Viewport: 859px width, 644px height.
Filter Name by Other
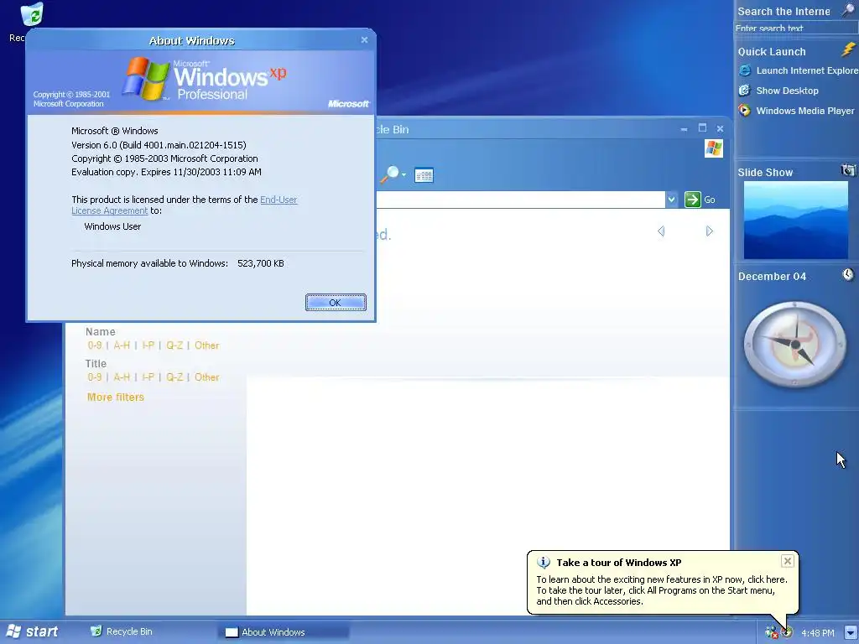(206, 345)
